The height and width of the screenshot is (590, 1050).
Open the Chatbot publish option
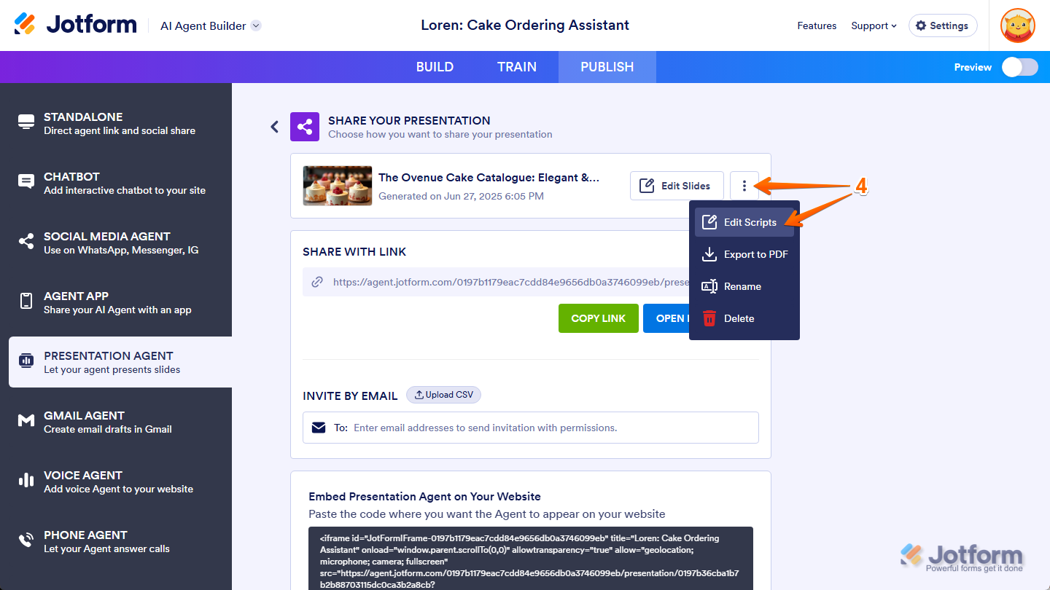point(120,183)
